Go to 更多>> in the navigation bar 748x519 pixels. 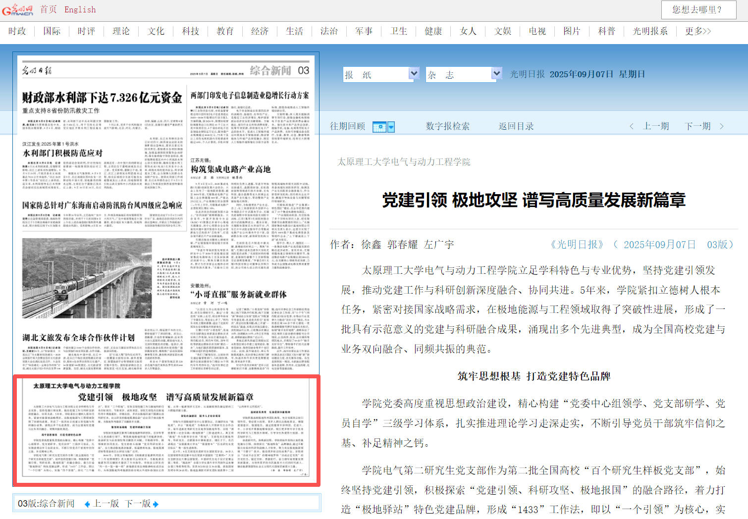click(x=697, y=31)
